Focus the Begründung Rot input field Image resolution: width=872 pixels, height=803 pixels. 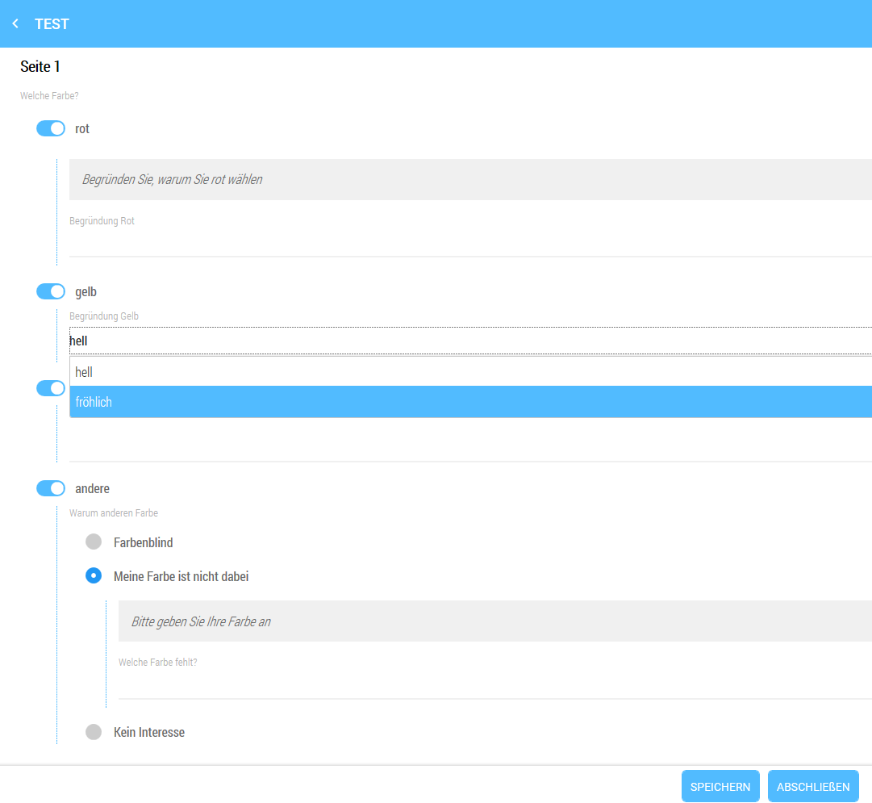(470, 245)
